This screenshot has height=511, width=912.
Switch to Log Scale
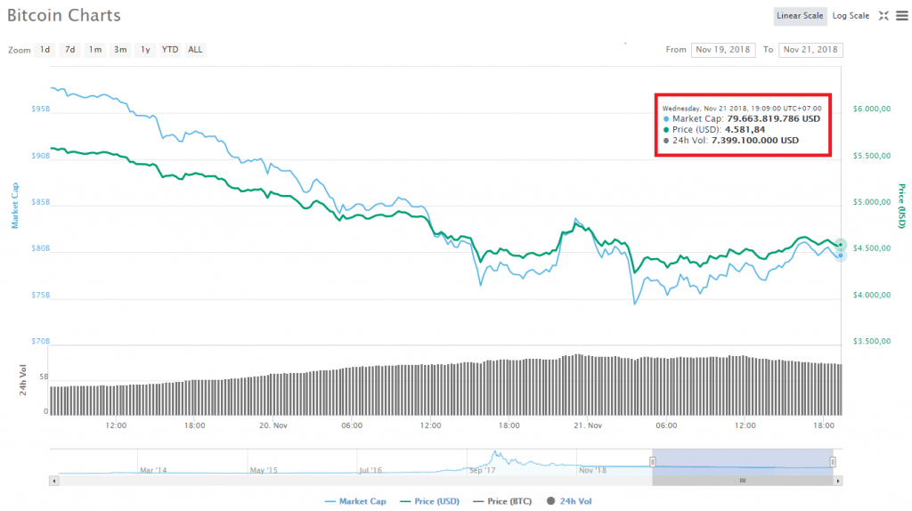pos(851,16)
